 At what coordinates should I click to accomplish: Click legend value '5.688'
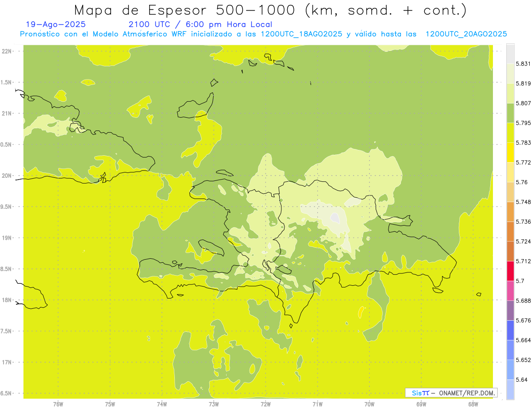523,301
